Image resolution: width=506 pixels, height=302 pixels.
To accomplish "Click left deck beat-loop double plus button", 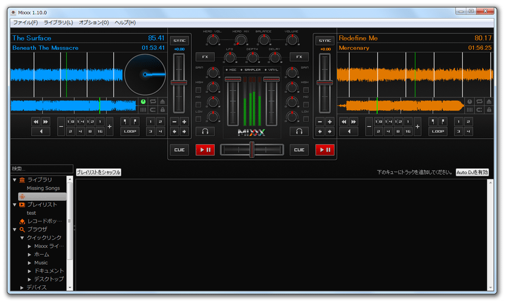I will tap(109, 127).
